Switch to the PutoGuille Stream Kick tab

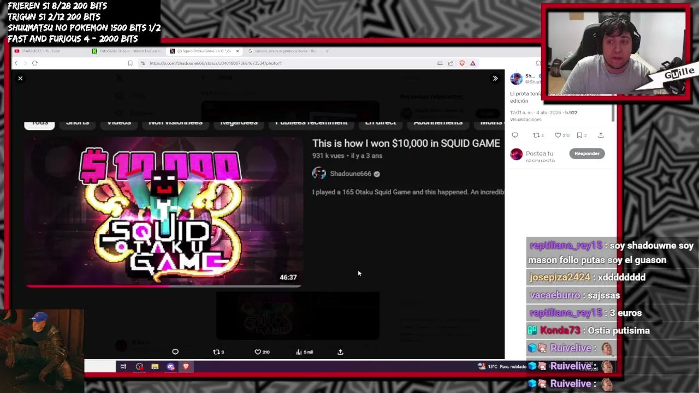click(x=127, y=51)
